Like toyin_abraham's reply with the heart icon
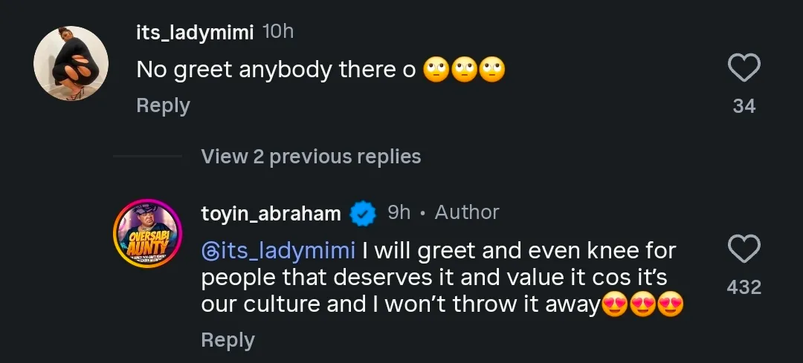This screenshot has height=363, width=803. [743, 249]
